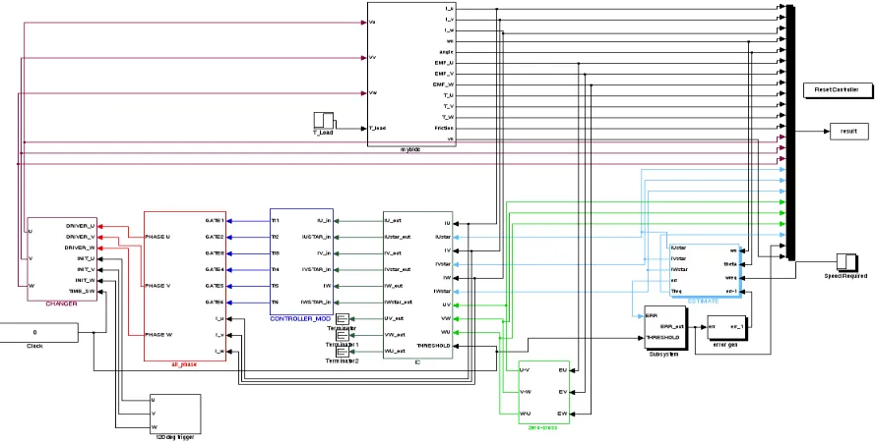Click the ResetController block
Image resolution: width=876 pixels, height=442 pixels.
coord(838,89)
